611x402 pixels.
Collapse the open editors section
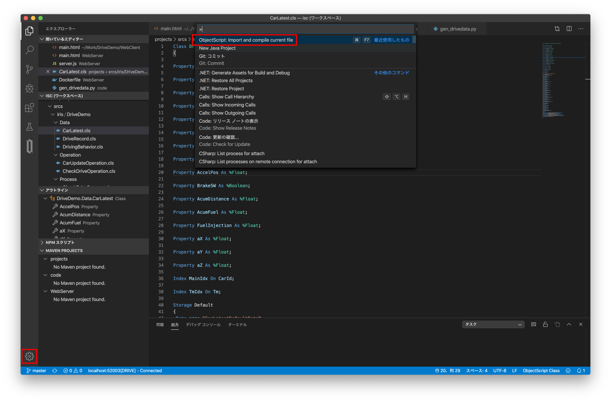click(x=94, y=39)
